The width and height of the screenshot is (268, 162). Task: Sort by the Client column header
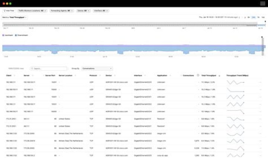pos(9,76)
